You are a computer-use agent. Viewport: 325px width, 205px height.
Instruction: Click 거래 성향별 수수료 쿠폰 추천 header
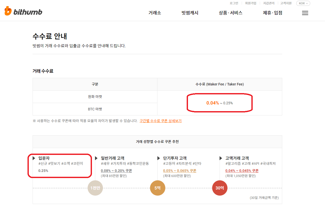click(x=157, y=142)
